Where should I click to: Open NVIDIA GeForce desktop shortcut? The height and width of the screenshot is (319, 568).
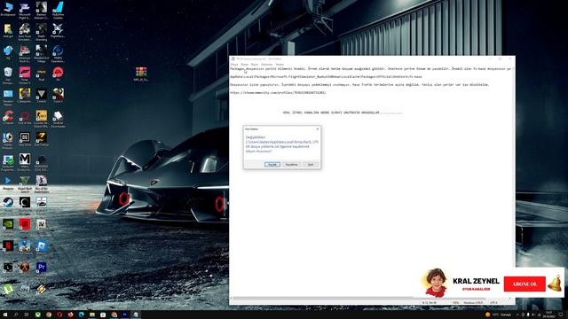tap(8, 225)
